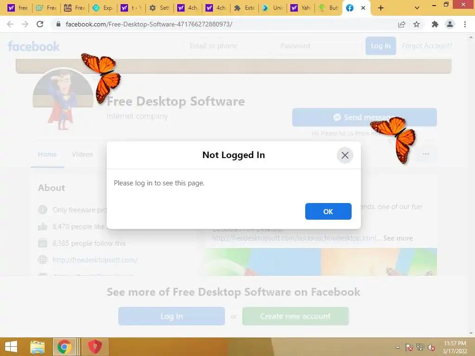Click '8,385 people follow this' text
This screenshot has height=356, width=475.
pos(89,243)
